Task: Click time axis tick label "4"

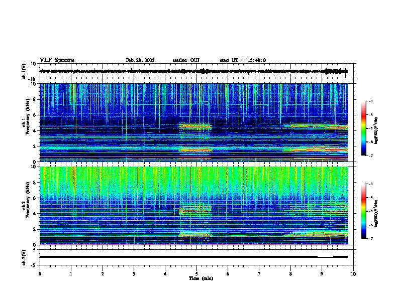Action: 165,274
